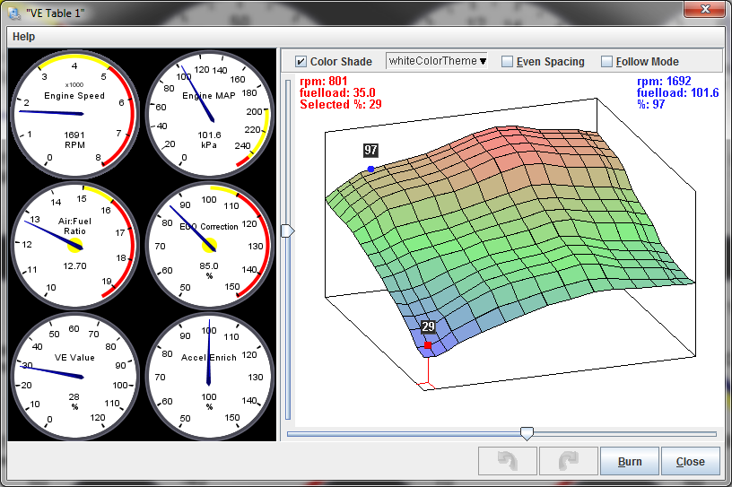Click the redo arrow button

pos(569,461)
